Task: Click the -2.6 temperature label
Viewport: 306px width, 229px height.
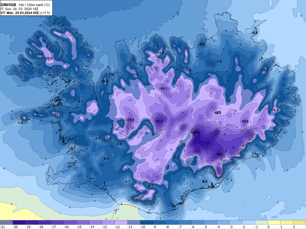Action: coord(73,147)
